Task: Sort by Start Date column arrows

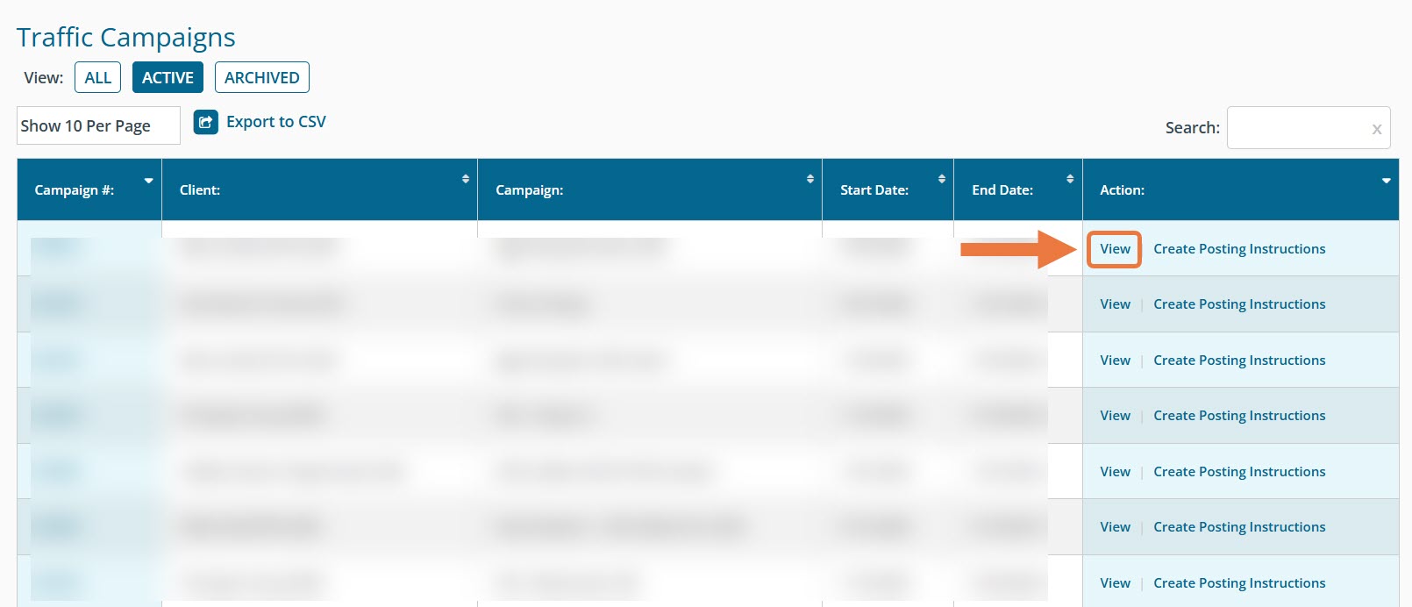Action: [942, 179]
